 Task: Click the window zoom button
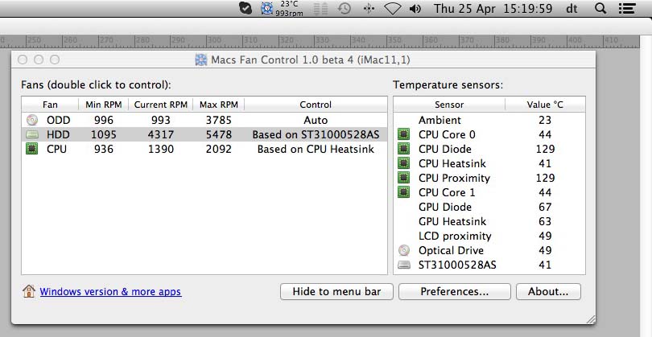coord(55,60)
